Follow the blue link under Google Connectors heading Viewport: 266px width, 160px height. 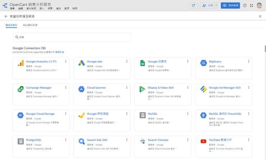[x=60, y=52]
